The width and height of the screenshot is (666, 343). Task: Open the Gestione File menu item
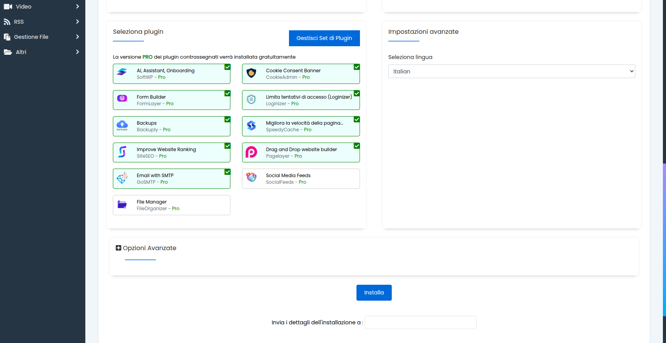(x=42, y=37)
